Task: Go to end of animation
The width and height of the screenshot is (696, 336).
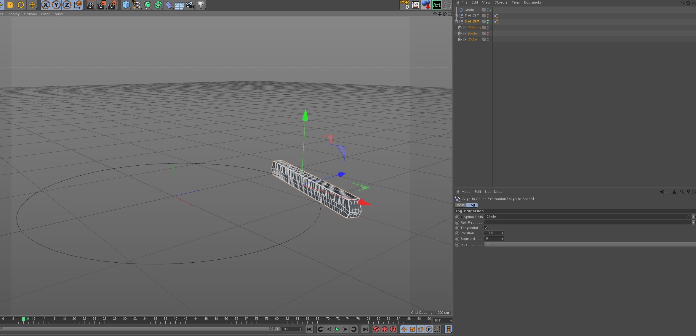Action: pyautogui.click(x=365, y=329)
